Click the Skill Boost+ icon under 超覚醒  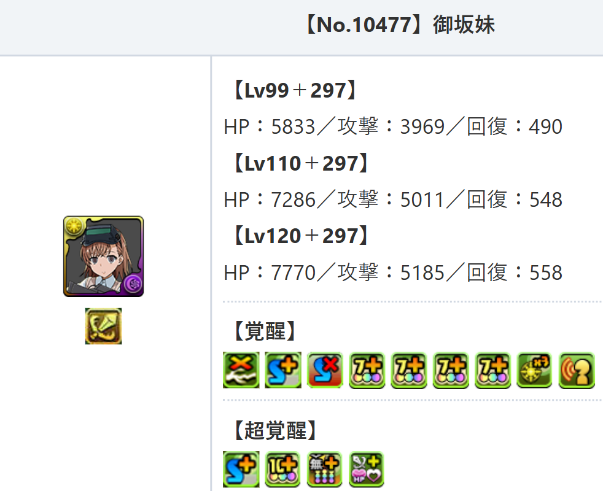click(241, 470)
